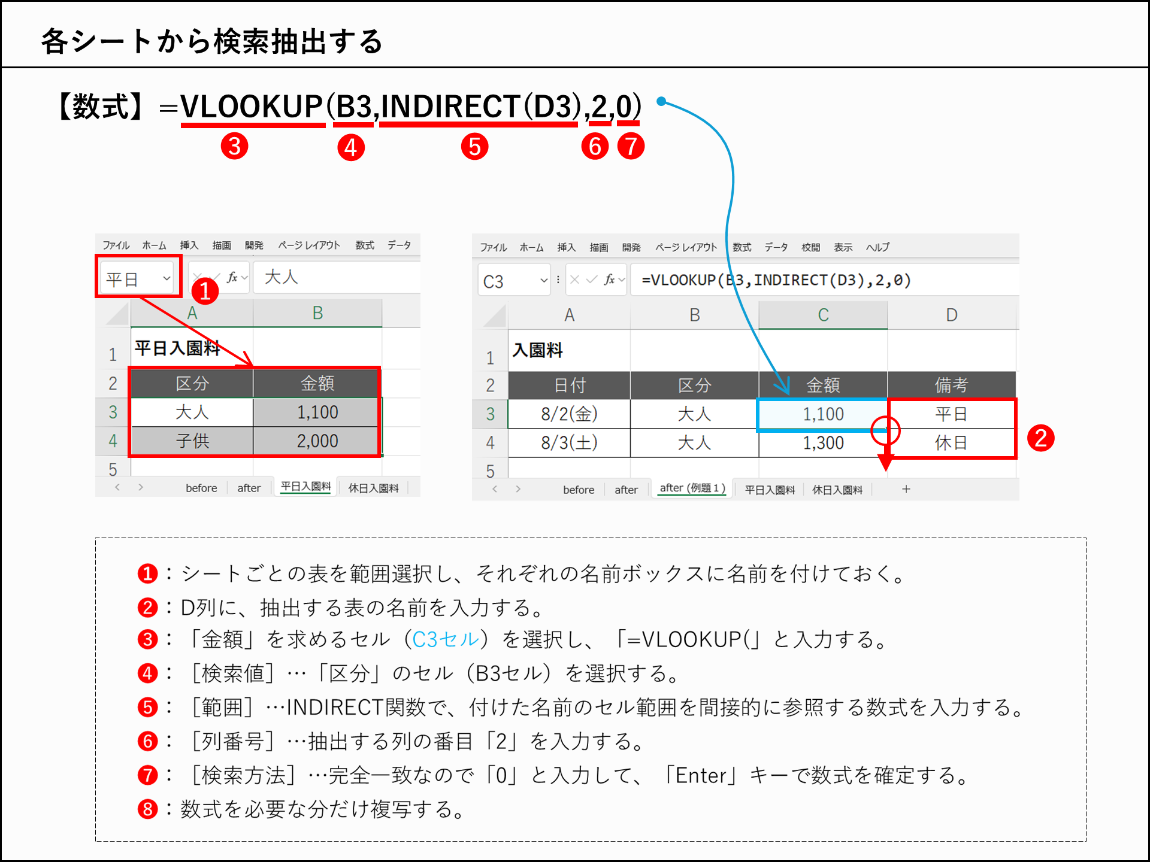Open the name box dropdown showing 平日
The image size is (1150, 862).
[167, 278]
